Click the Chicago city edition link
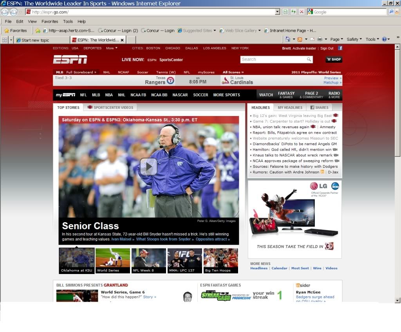The image size is (401, 332). [x=173, y=48]
